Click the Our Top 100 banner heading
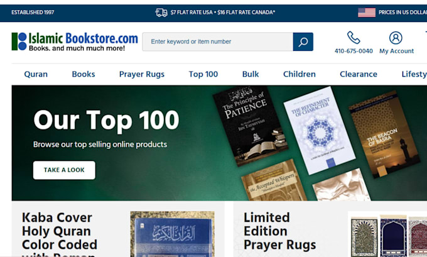Viewport: 427px width, 257px height. point(106,120)
